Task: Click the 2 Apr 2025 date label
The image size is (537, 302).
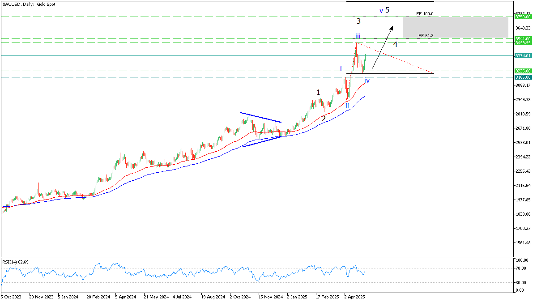Action: (354, 297)
